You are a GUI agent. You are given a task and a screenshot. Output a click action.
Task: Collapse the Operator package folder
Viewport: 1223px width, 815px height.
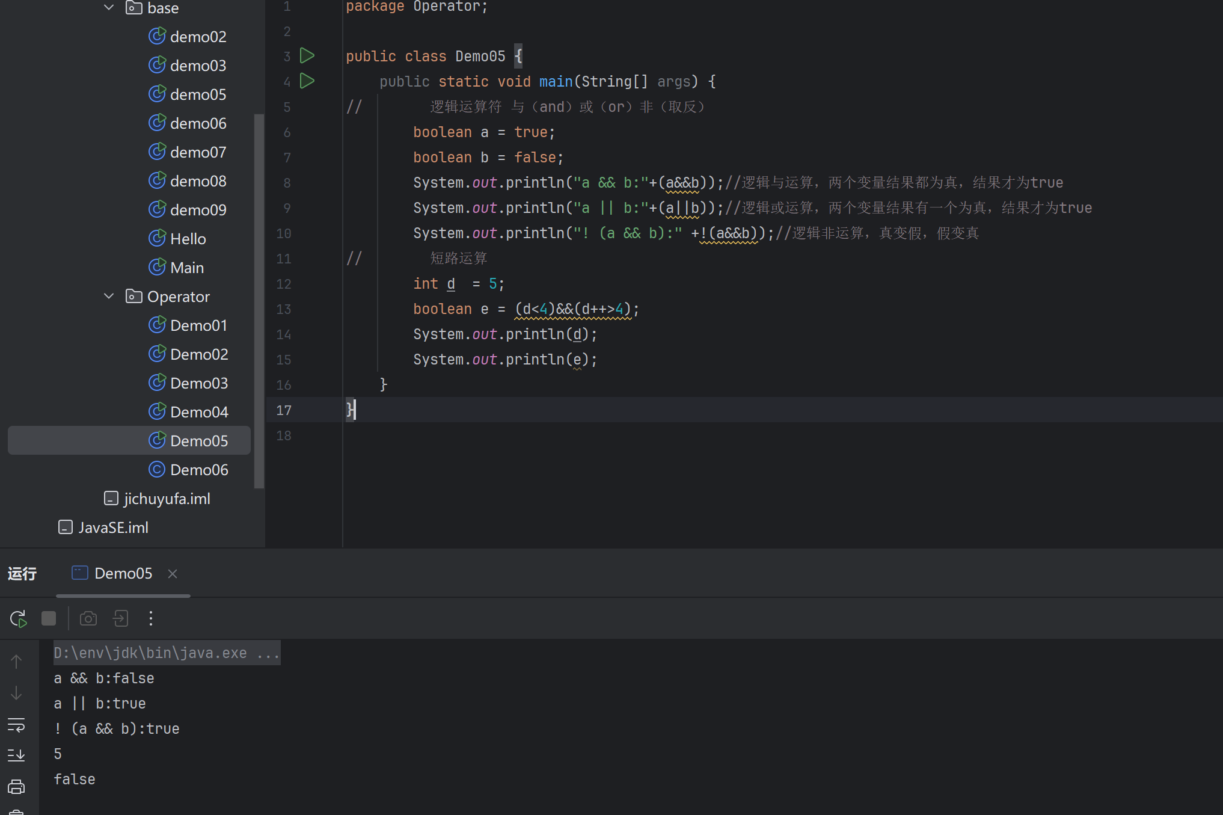[109, 297]
